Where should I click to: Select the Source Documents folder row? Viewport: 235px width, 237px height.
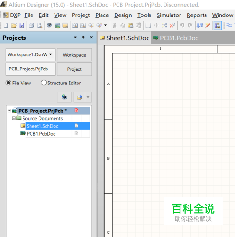pyautogui.click(x=42, y=118)
